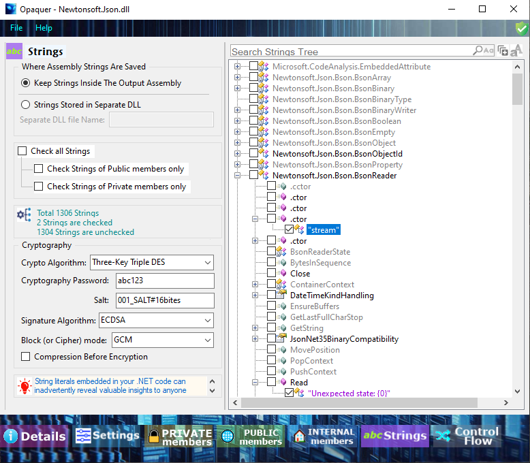The width and height of the screenshot is (530, 463).
Task: Click the vertical scrollbar thumb of strings tree
Action: coord(517,89)
